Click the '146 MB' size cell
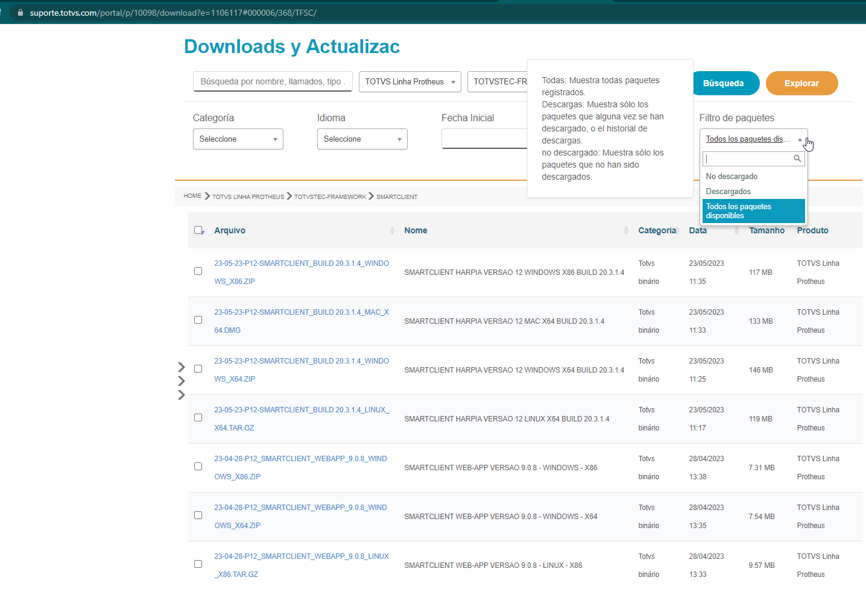This screenshot has height=589, width=866. click(760, 370)
